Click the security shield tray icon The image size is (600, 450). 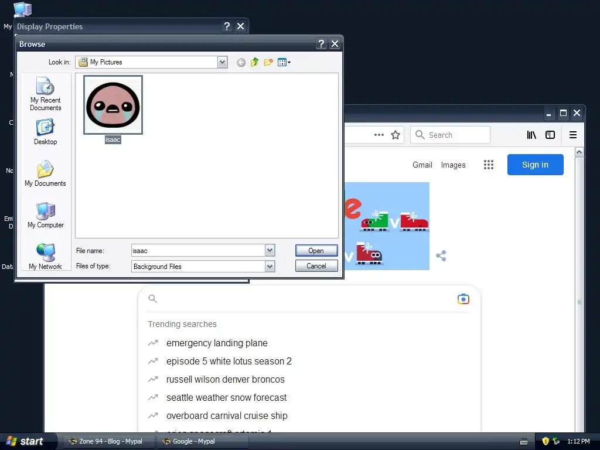pos(546,441)
